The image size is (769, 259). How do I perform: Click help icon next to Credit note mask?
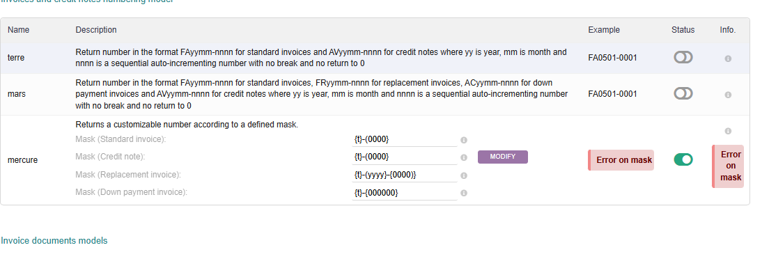tap(464, 158)
